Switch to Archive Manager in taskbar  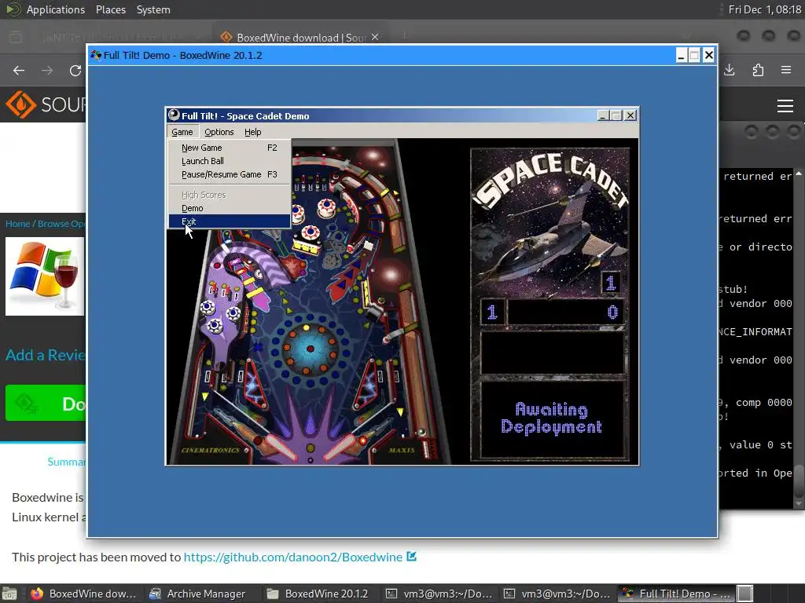coord(197,594)
